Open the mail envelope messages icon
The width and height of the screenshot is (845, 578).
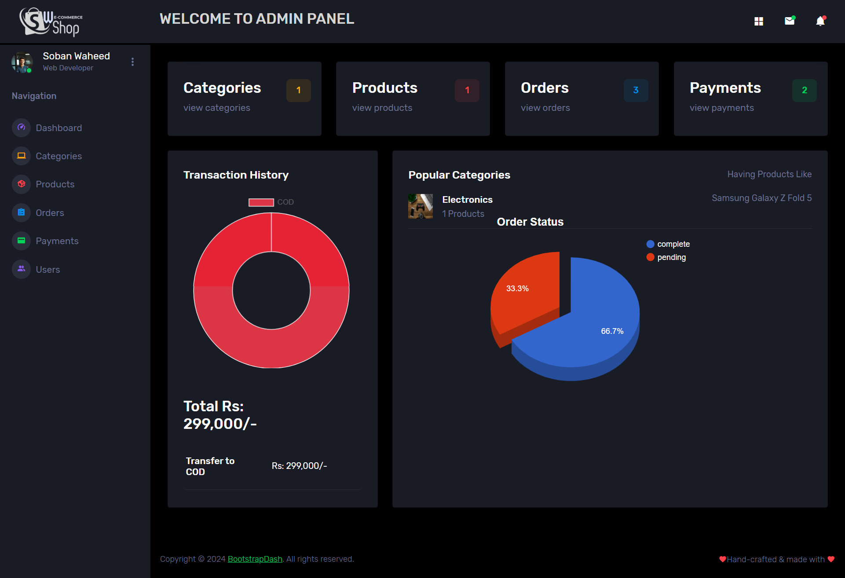pos(790,21)
